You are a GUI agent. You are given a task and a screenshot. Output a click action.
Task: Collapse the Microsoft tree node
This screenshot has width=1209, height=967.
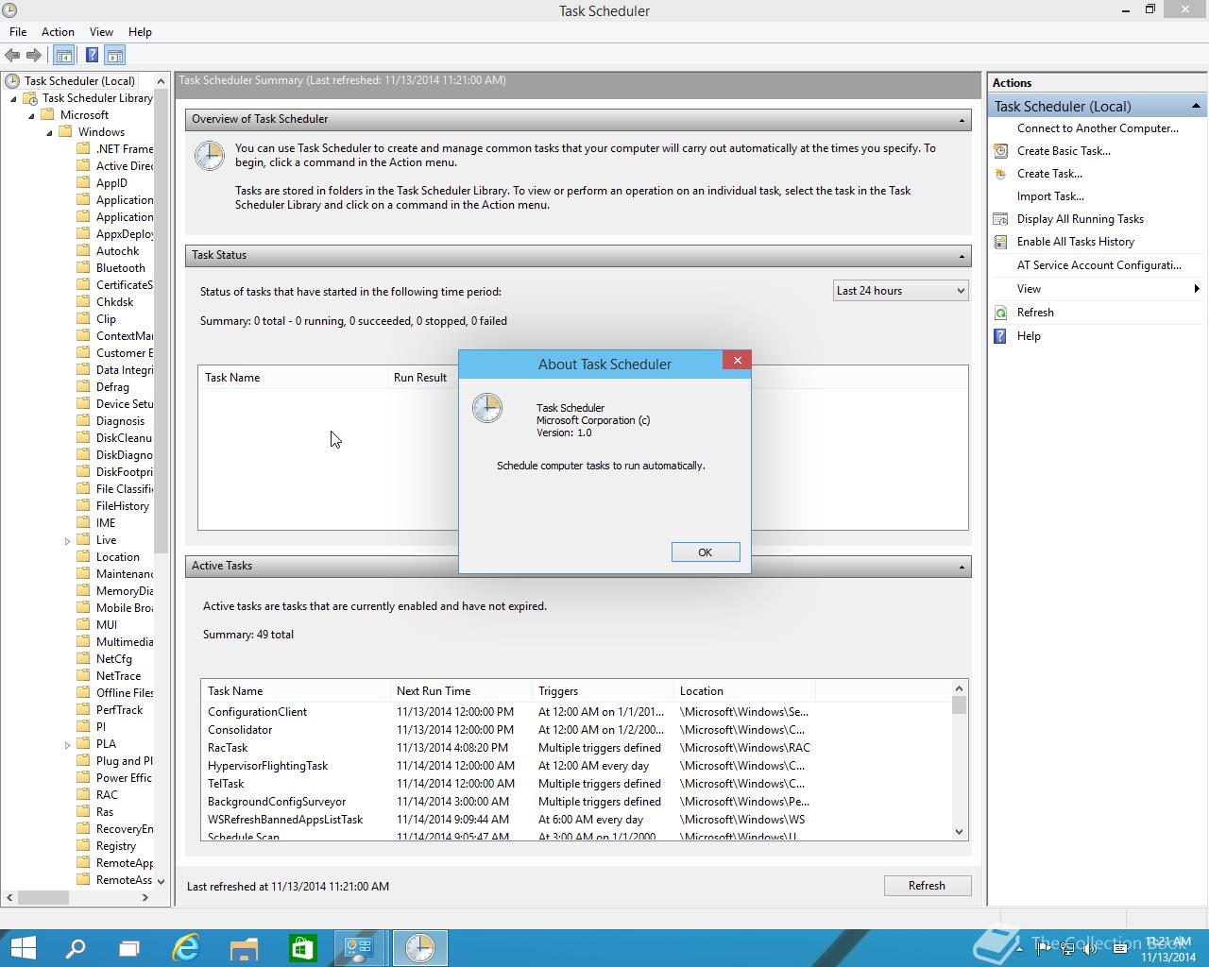(31, 115)
